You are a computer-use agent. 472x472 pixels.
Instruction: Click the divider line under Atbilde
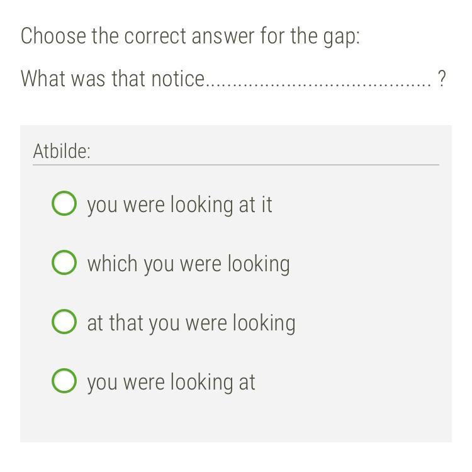tap(235, 165)
